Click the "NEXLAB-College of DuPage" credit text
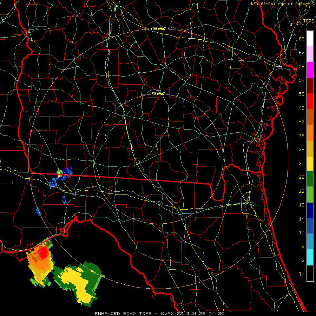This screenshot has width=316, height=316. pos(281,4)
